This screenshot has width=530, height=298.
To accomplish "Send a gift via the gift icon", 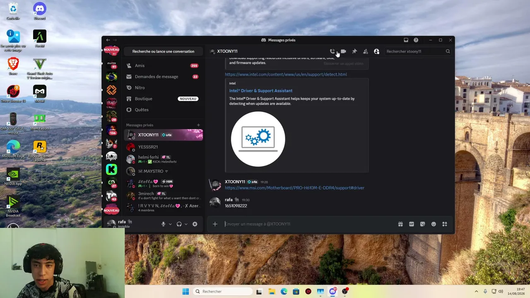I will [400, 224].
